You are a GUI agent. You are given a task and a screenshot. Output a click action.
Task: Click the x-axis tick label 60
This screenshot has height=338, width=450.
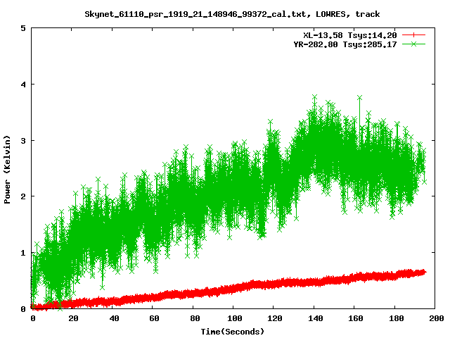tap(153, 318)
